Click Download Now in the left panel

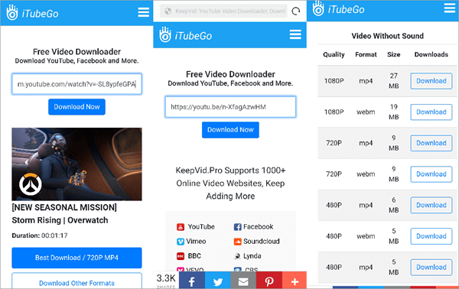(x=76, y=107)
